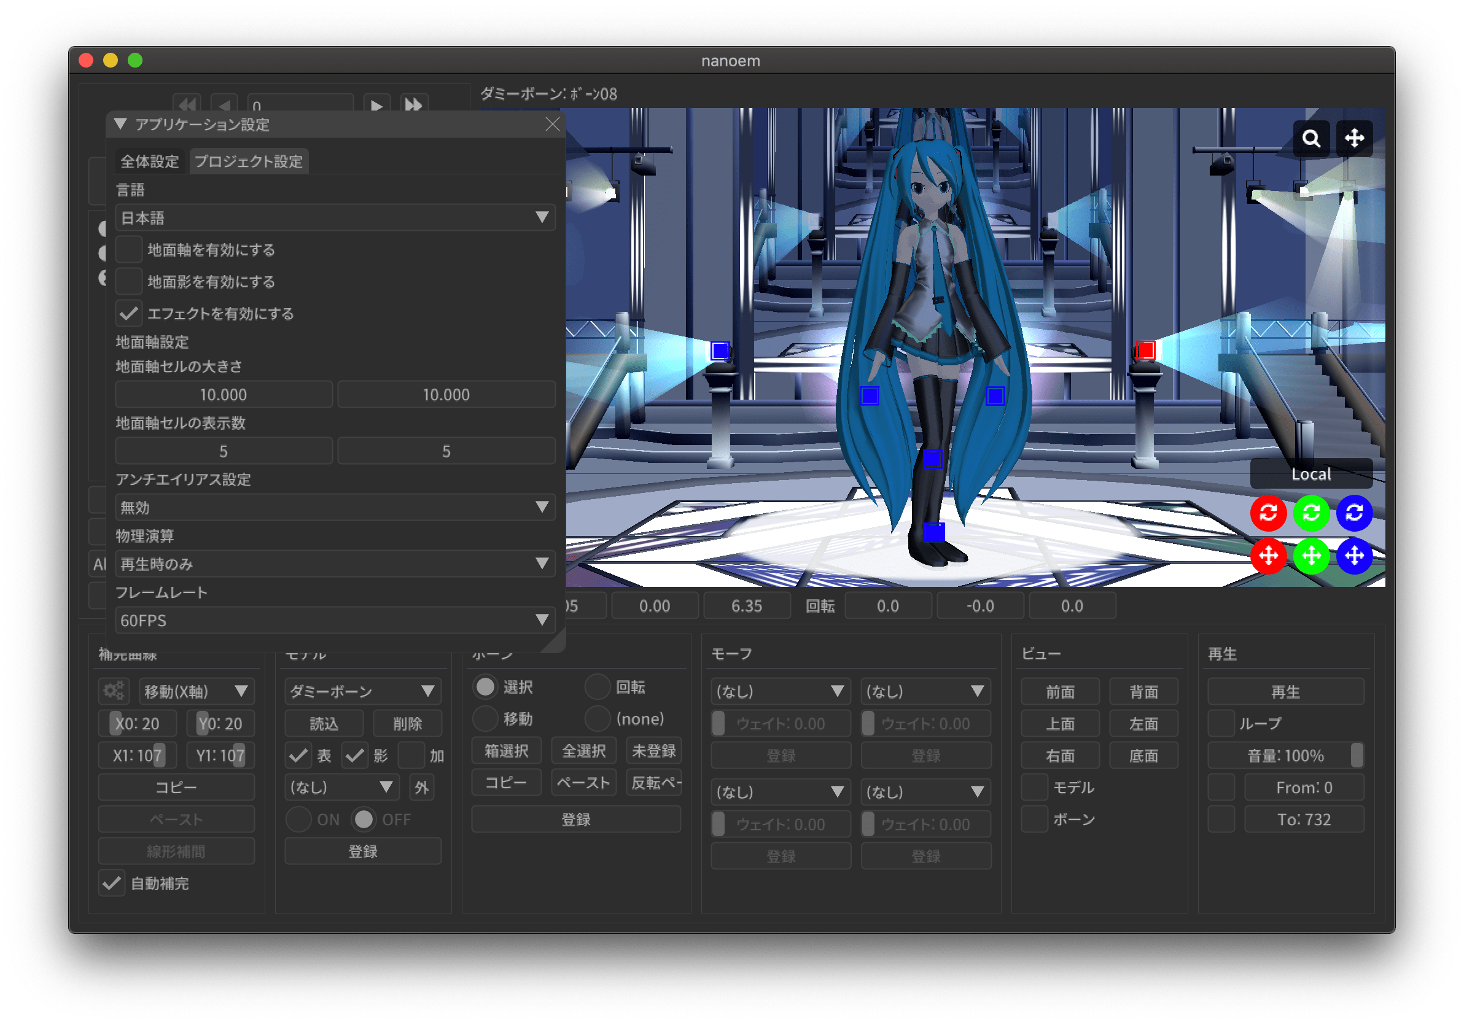Click the green move Y-axis icon
This screenshot has width=1464, height=1024.
[1311, 556]
